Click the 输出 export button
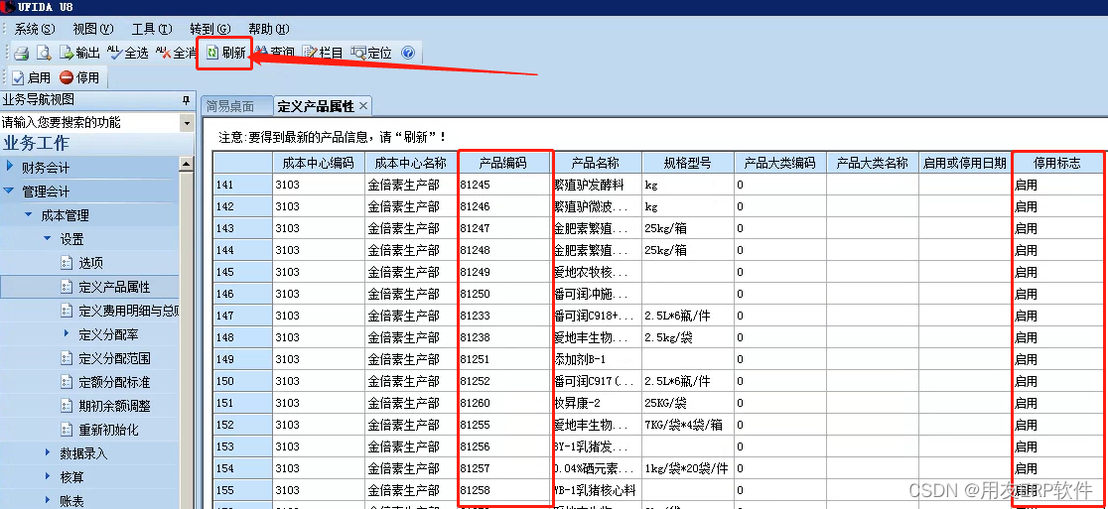1108x509 pixels. point(79,53)
